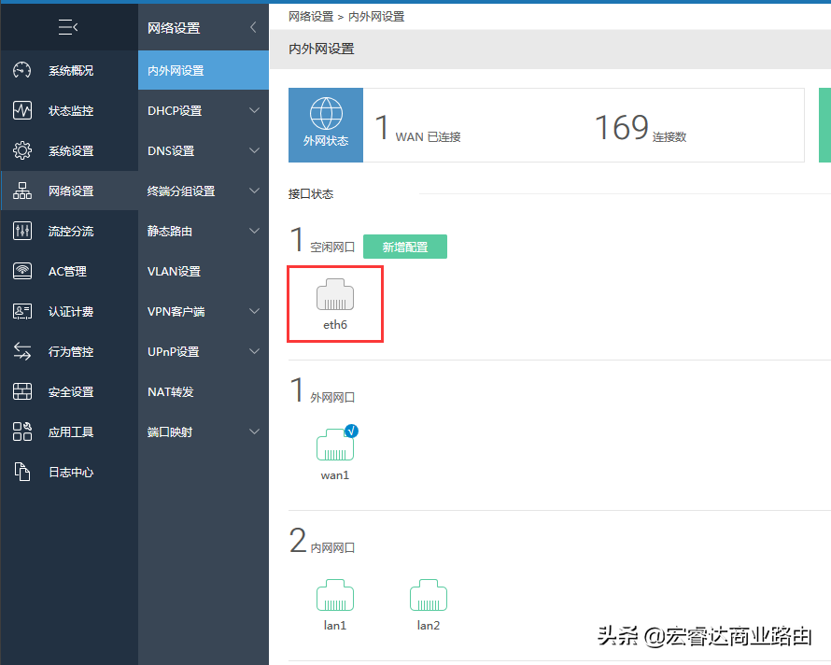The width and height of the screenshot is (831, 665).
Task: Expand the VPN客户端 chevron
Action: (254, 311)
